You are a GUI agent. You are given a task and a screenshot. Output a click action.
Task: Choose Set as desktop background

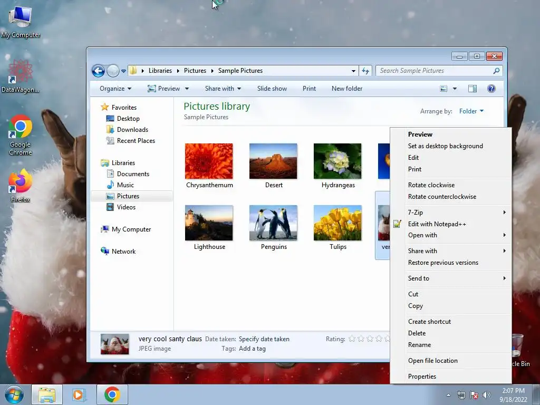tap(450, 146)
